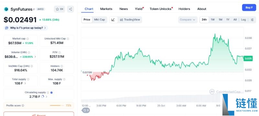Click Profile score info icon

[x=23, y=106]
